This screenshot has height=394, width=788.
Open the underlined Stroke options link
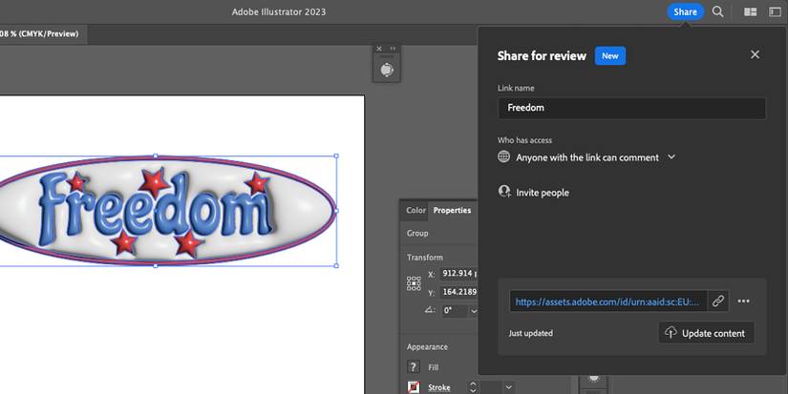pyautogui.click(x=438, y=387)
